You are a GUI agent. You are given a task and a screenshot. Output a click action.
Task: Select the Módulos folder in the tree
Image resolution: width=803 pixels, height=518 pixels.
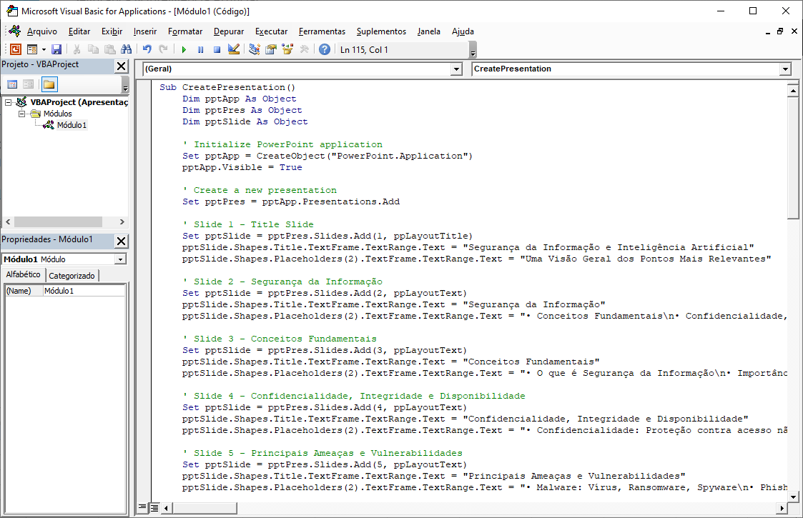57,114
